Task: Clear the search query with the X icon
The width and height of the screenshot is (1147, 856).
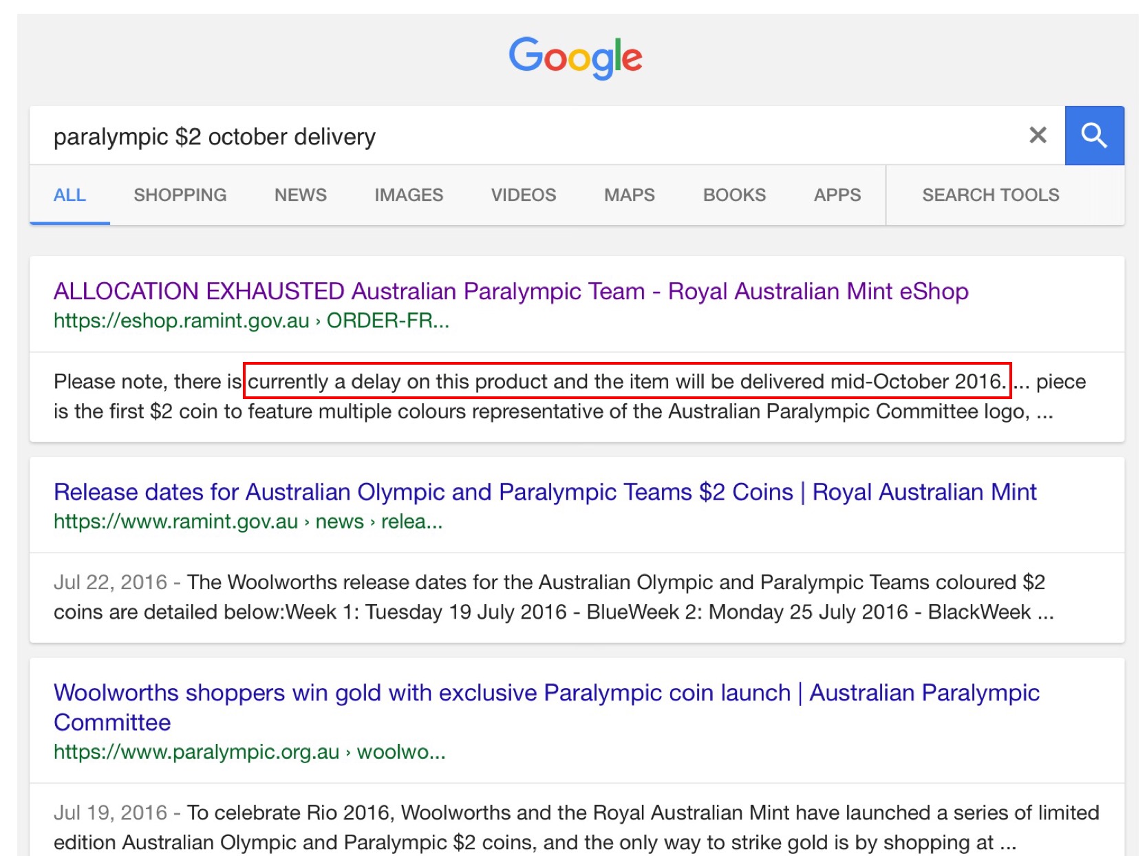Action: pos(1038,136)
